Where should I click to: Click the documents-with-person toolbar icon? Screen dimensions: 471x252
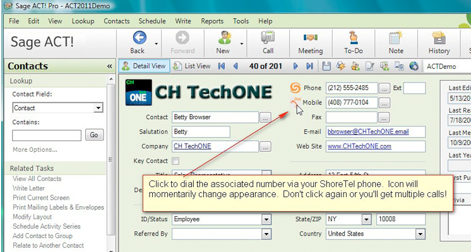click(x=385, y=66)
